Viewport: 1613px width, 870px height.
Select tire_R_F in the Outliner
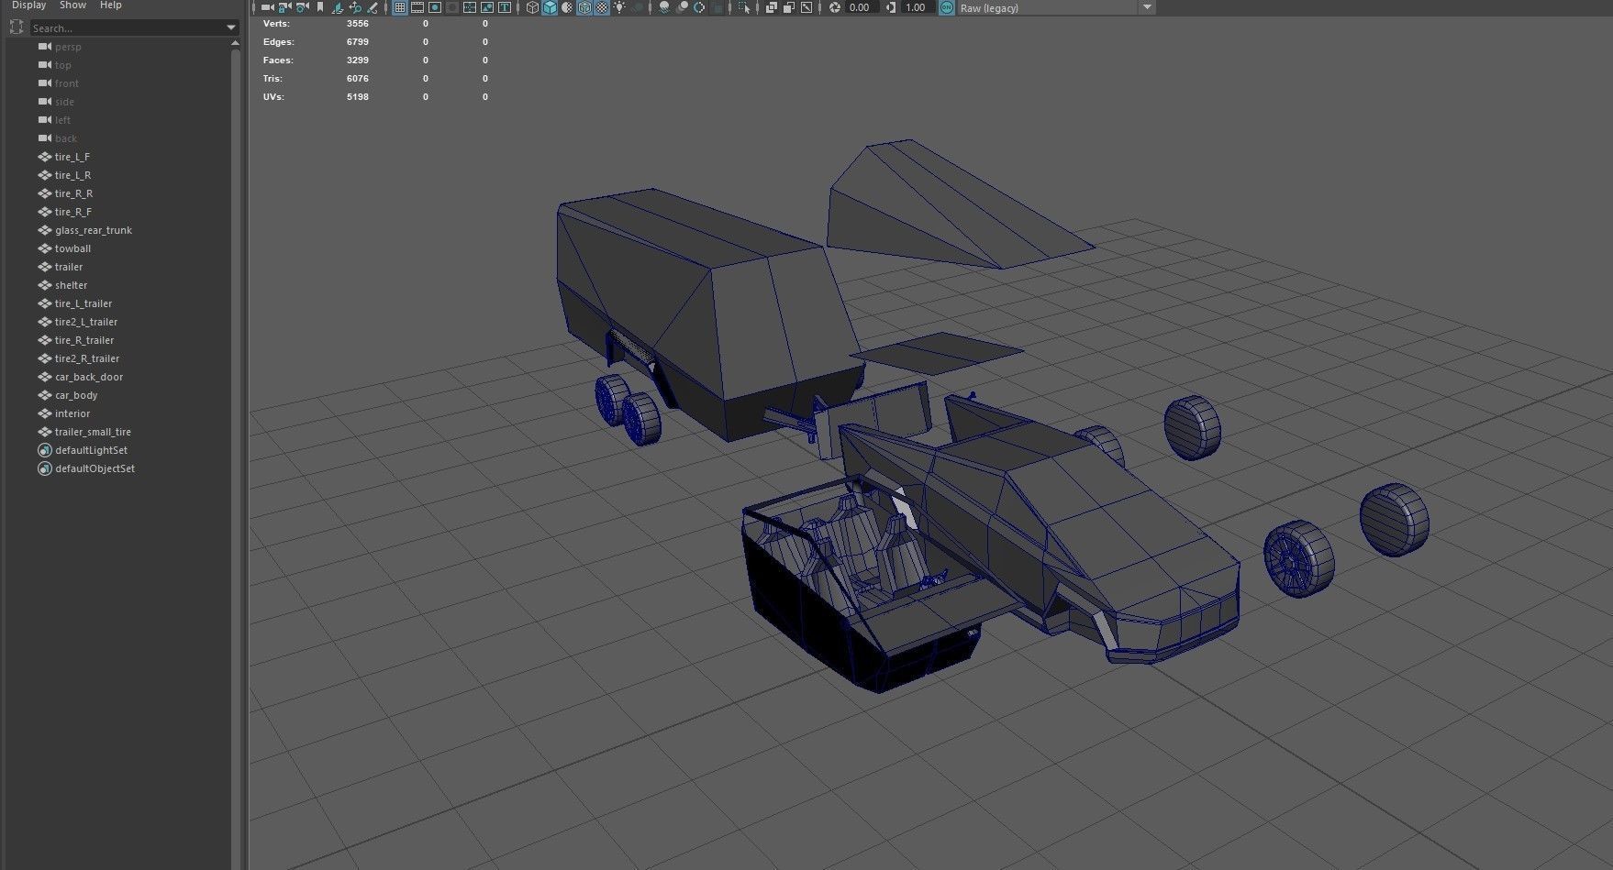(73, 212)
